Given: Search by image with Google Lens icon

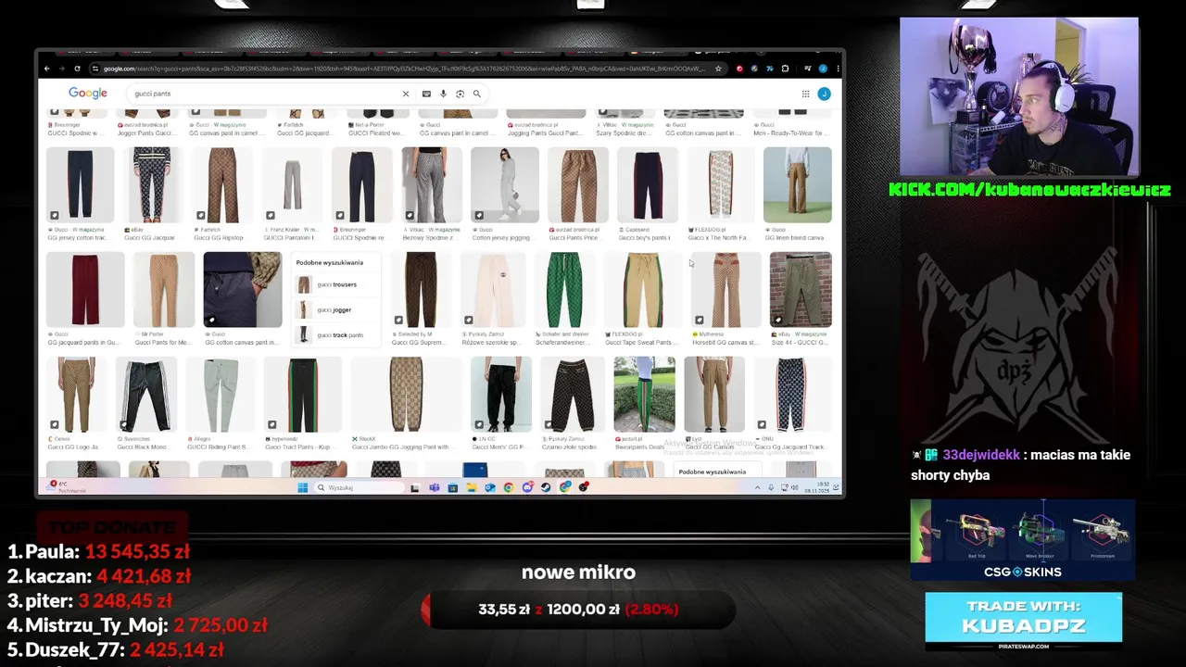Looking at the screenshot, I should [x=460, y=94].
